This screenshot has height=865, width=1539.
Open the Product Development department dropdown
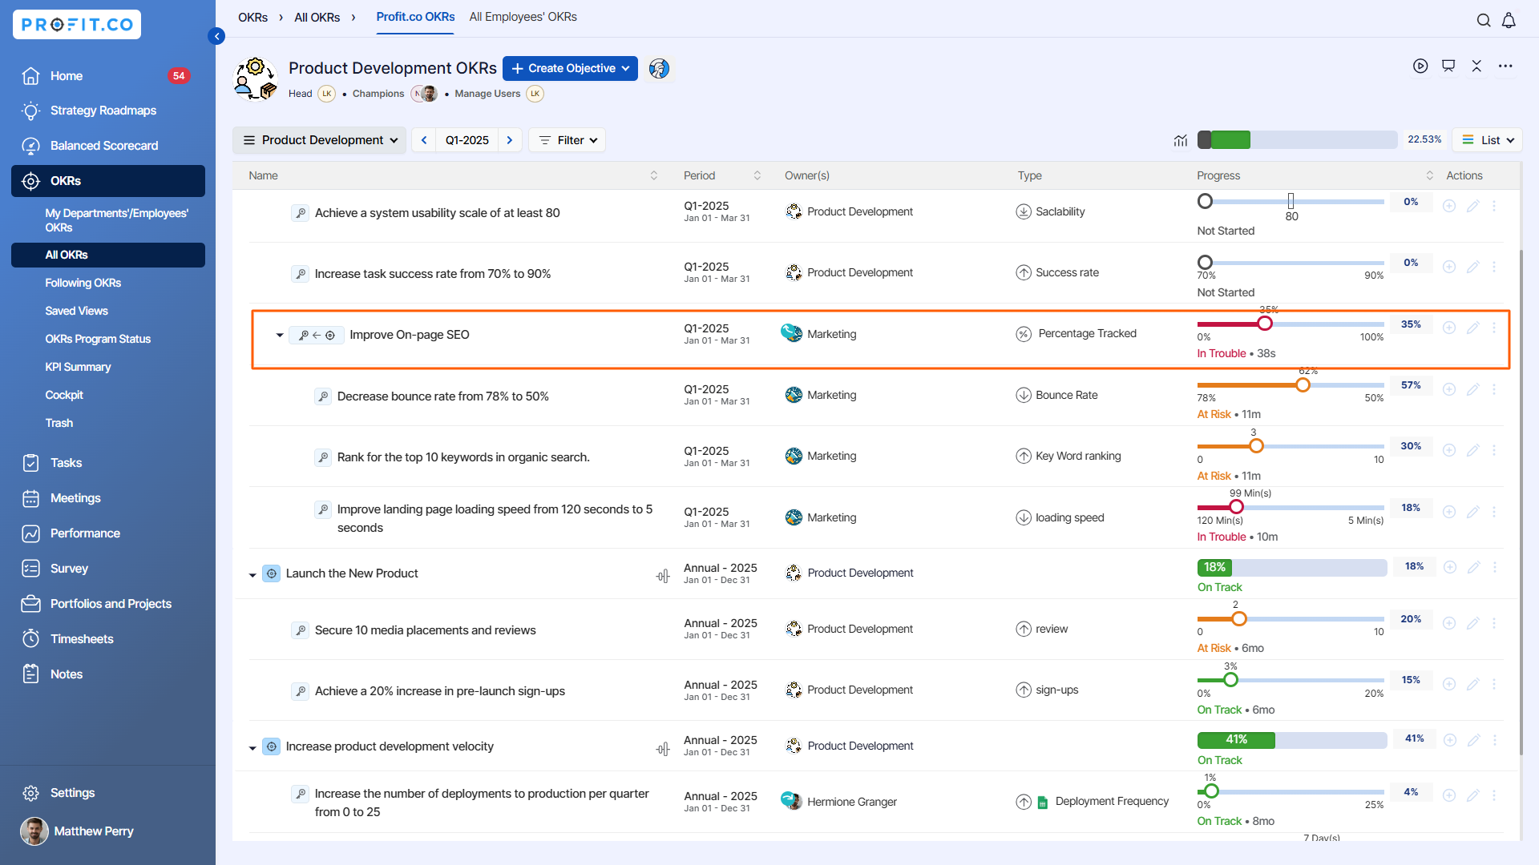click(x=321, y=140)
